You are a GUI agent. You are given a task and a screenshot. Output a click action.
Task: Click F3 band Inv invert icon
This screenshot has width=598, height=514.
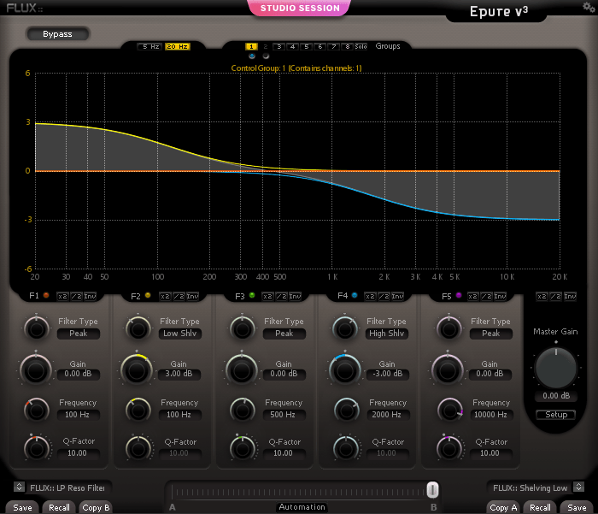(295, 296)
